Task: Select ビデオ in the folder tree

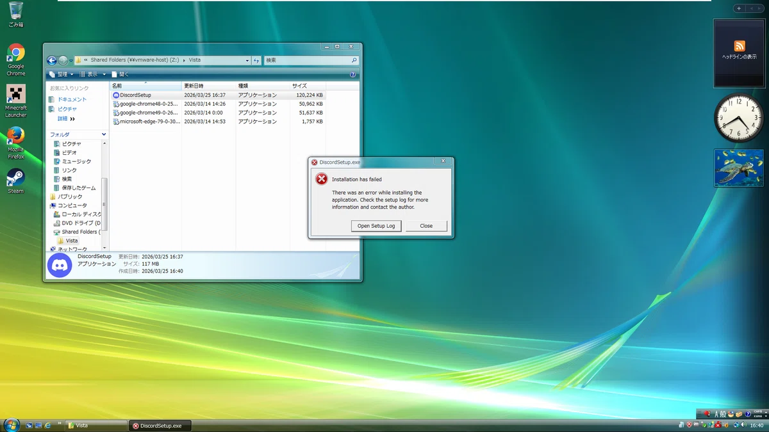Action: [65, 152]
